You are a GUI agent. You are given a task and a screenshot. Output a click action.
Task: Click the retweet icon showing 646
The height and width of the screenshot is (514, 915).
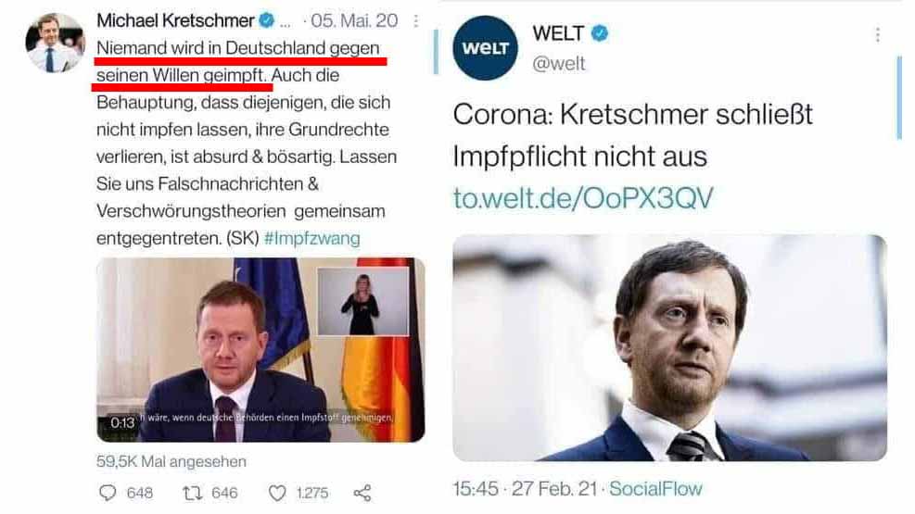coord(191,493)
